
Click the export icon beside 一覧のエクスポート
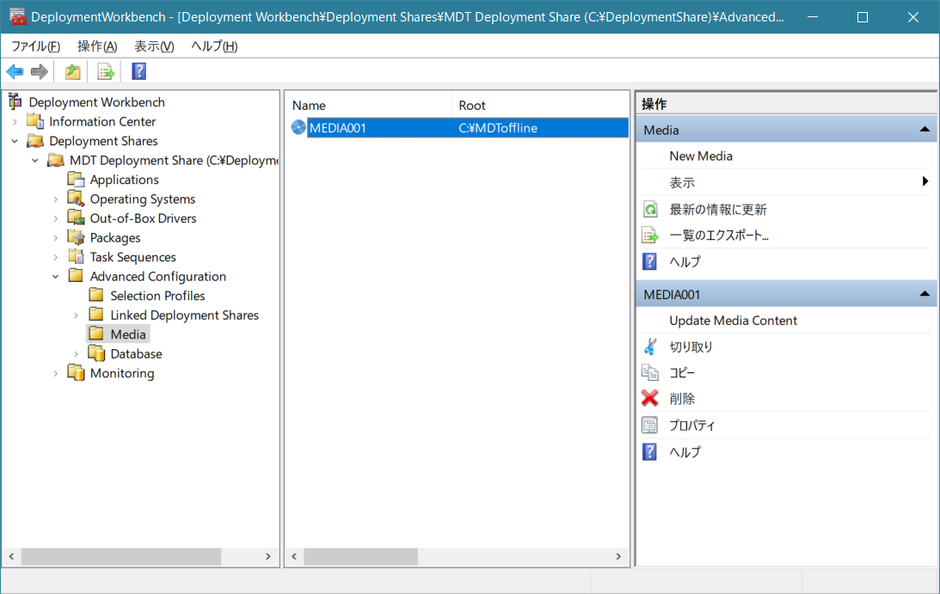(650, 236)
